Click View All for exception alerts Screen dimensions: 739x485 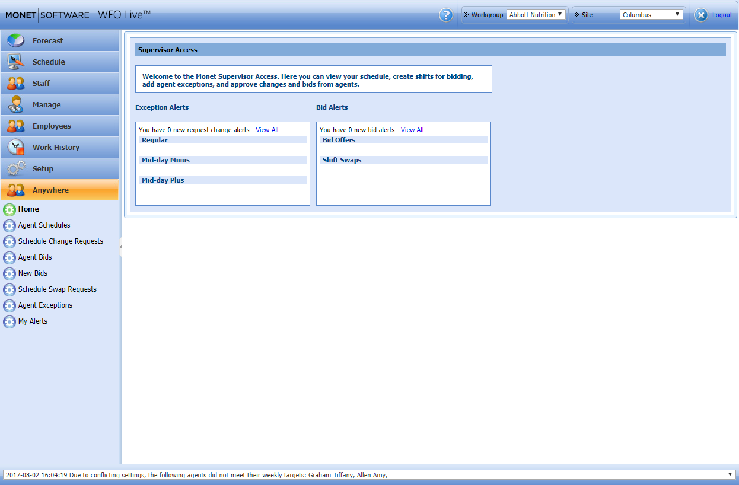[267, 130]
